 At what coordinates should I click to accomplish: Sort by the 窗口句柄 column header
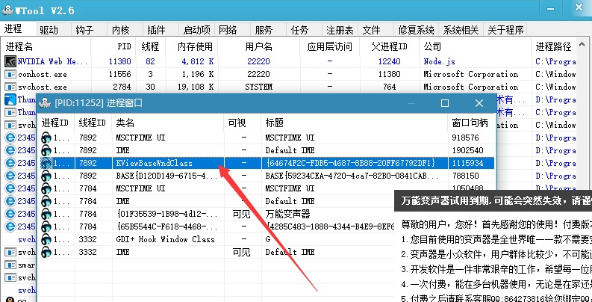click(x=470, y=123)
